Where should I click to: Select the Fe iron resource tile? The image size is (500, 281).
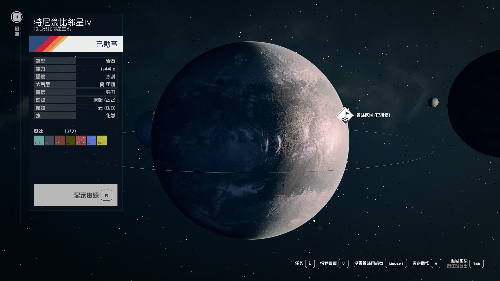coord(60,140)
